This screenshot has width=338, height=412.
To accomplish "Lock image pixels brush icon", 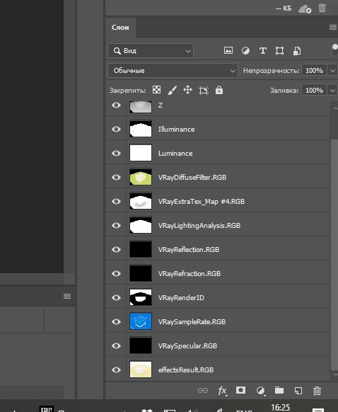I will coord(172,90).
